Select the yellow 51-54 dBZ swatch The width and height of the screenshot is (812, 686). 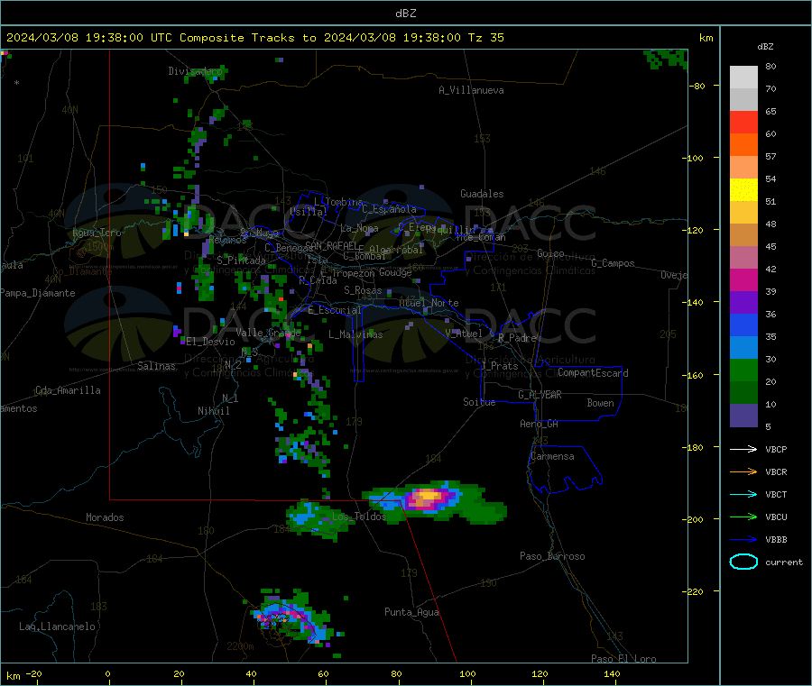(743, 190)
